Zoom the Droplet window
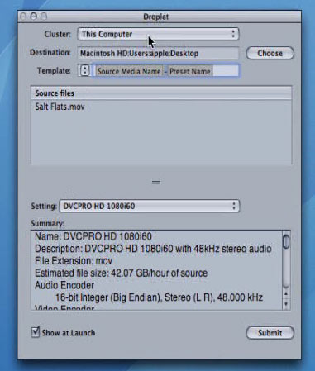This screenshot has height=371, width=315. click(44, 17)
